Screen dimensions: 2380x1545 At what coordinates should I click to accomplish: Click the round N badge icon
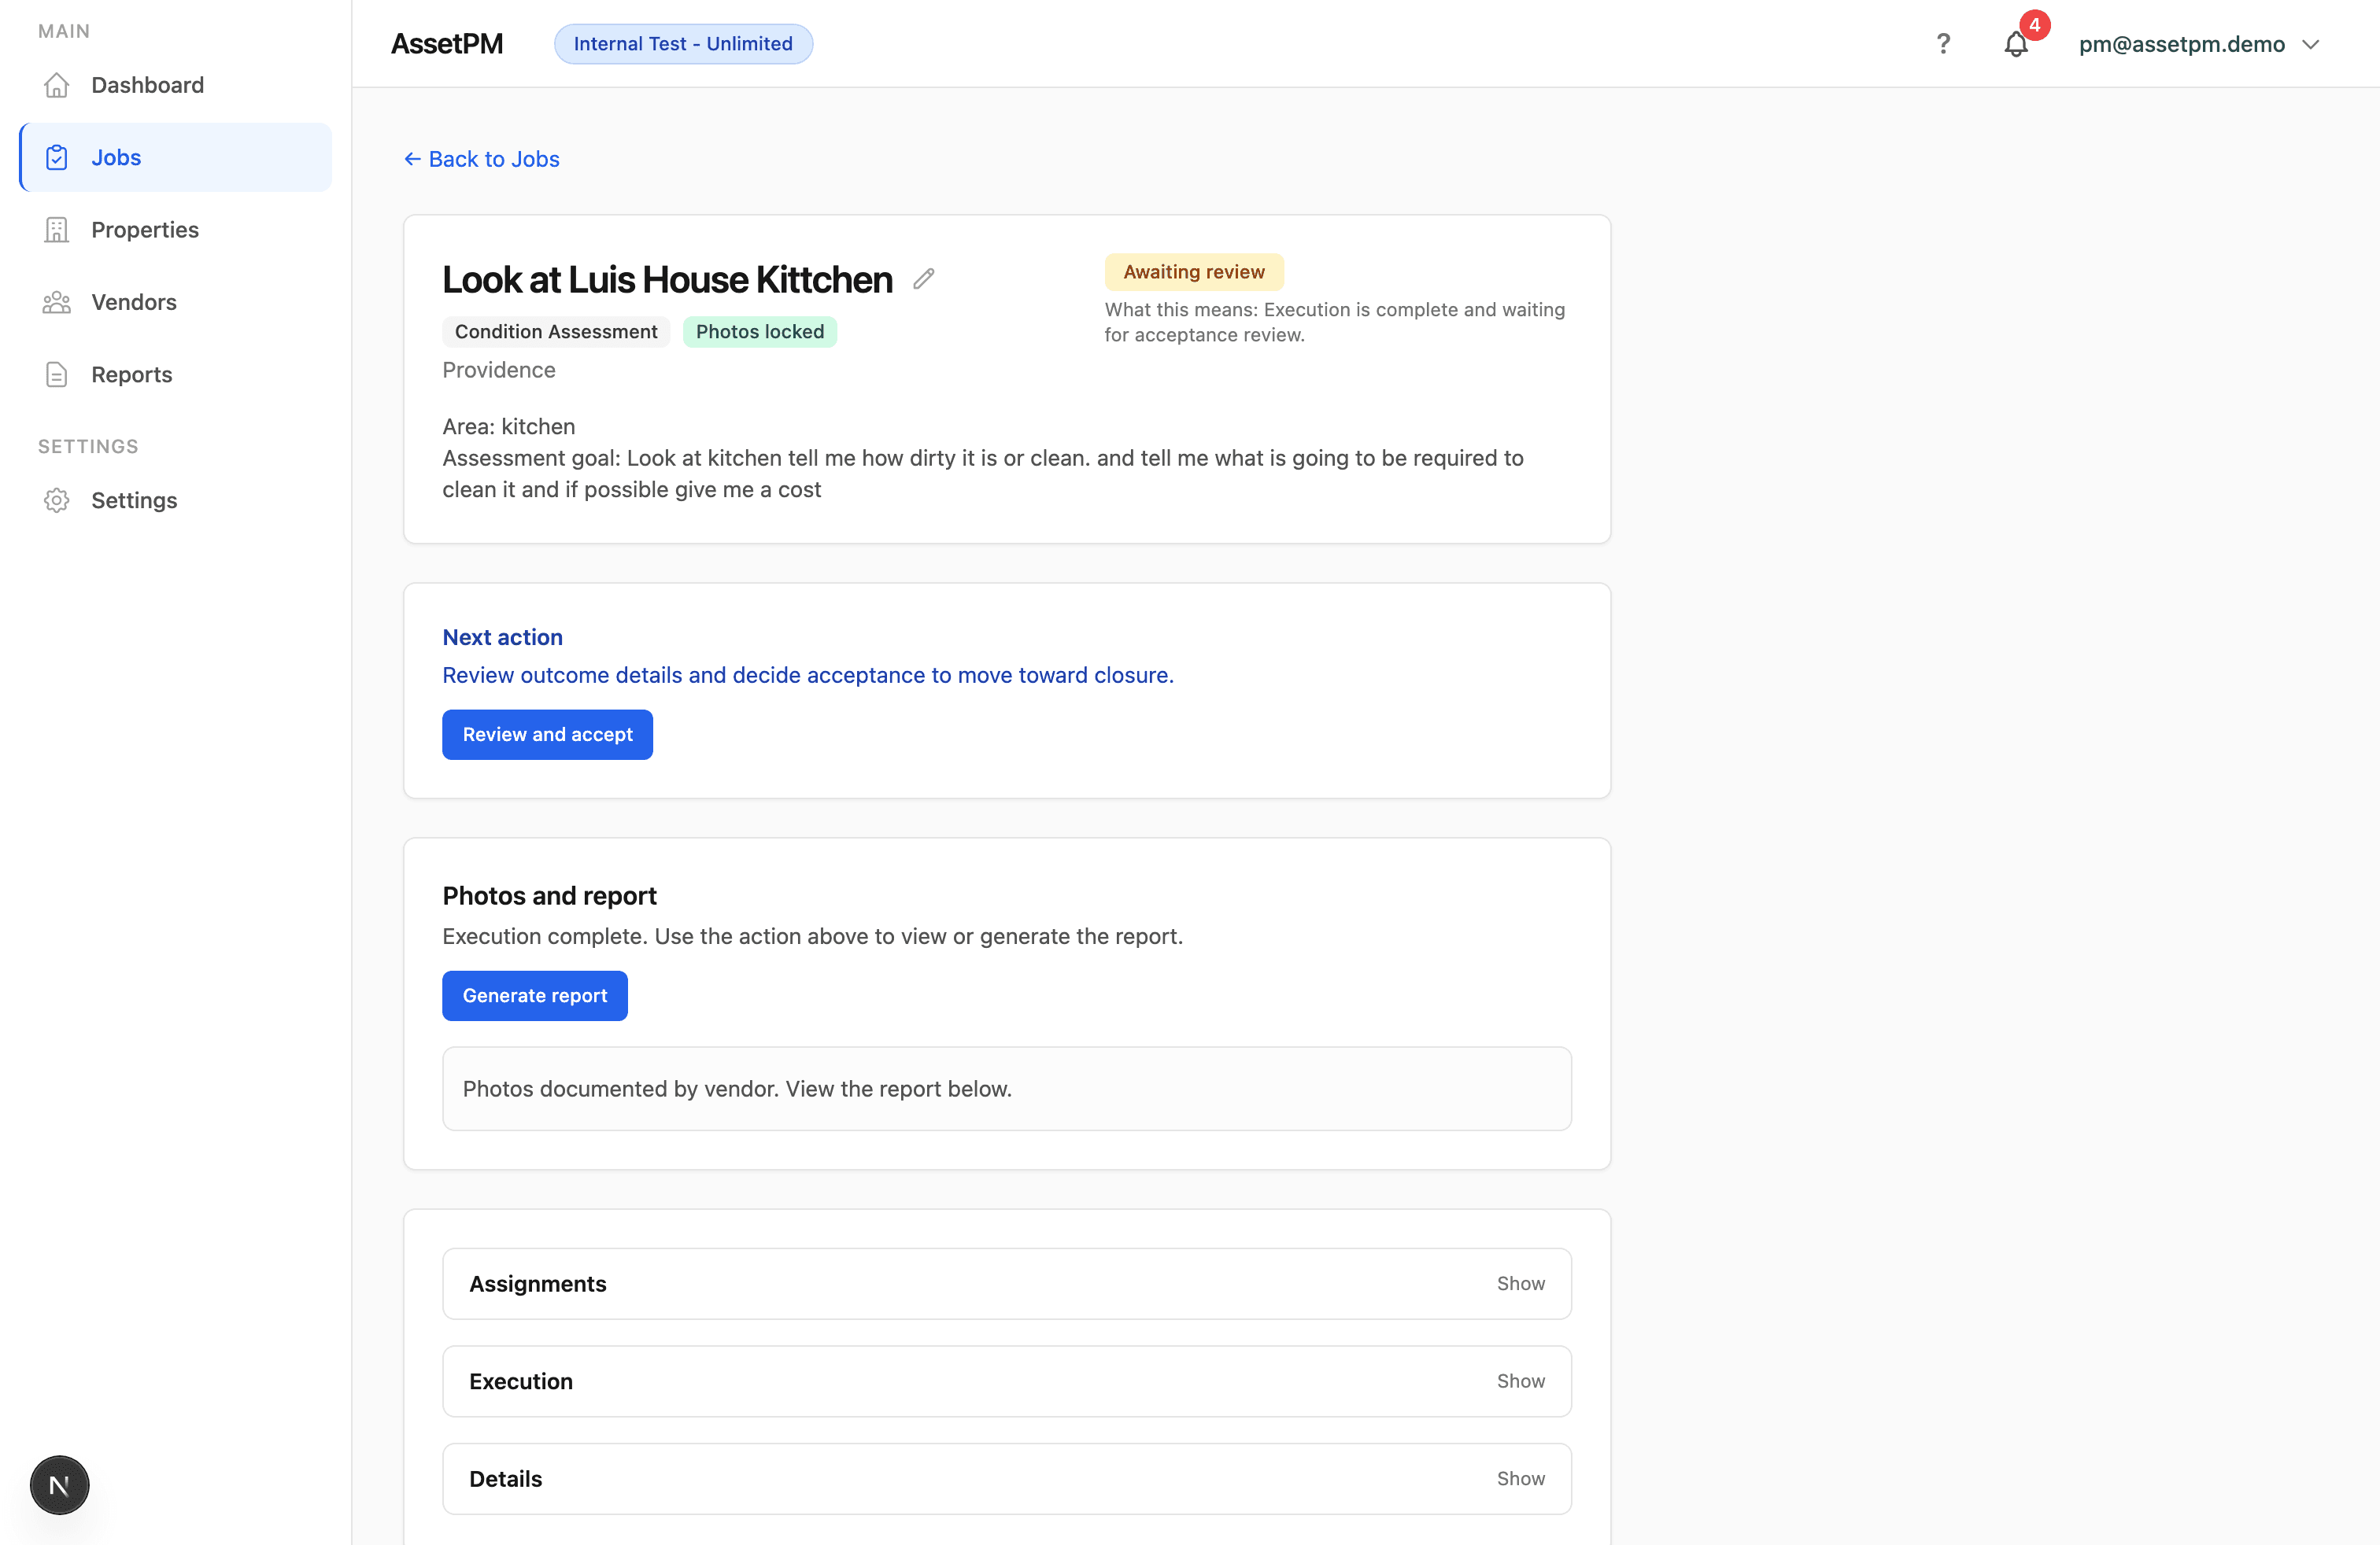[60, 1485]
